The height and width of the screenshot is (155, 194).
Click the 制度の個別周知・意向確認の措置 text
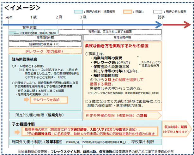(x=115, y=106)
